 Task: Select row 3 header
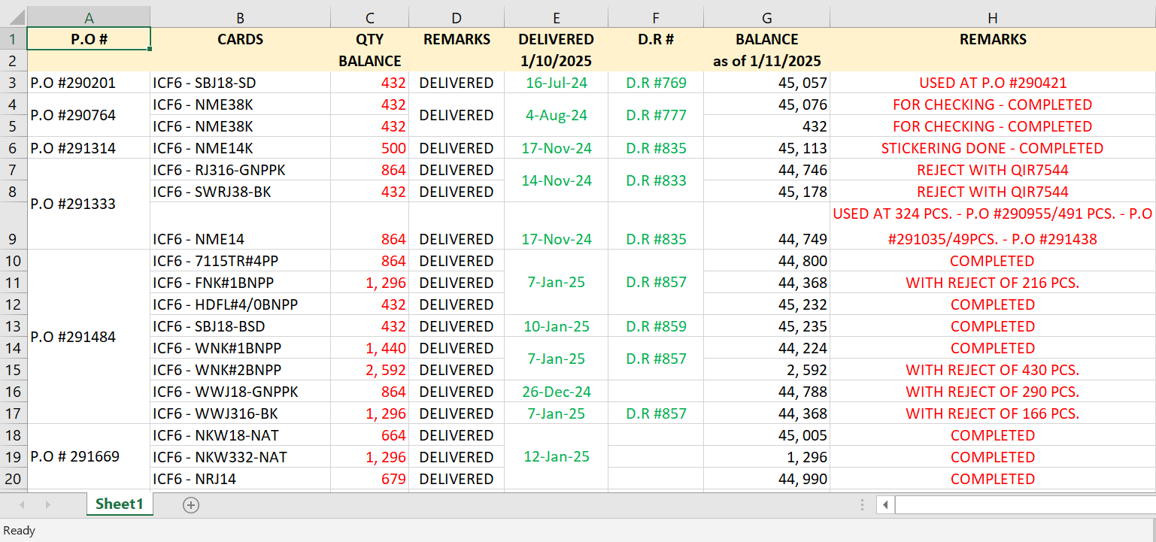click(14, 83)
